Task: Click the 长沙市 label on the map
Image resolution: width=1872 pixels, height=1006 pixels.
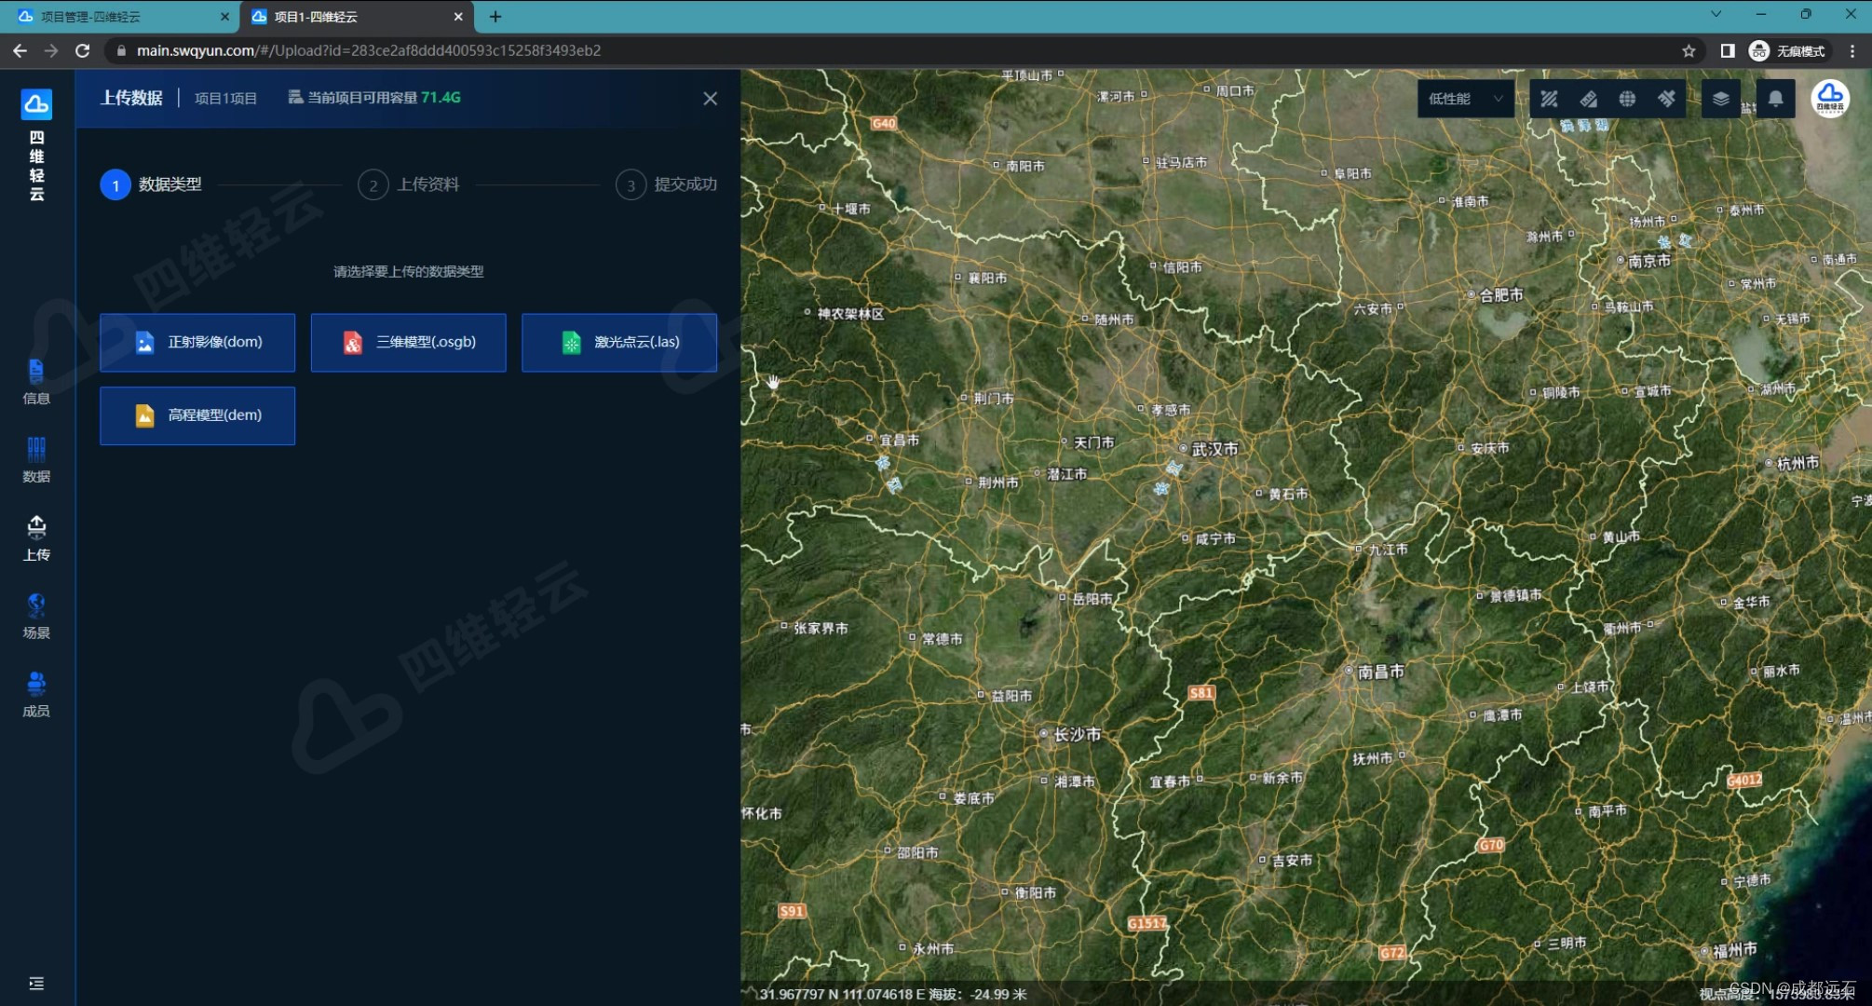Action: coord(1077,734)
